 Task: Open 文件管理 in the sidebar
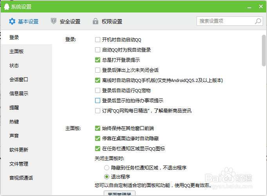coord(26,164)
